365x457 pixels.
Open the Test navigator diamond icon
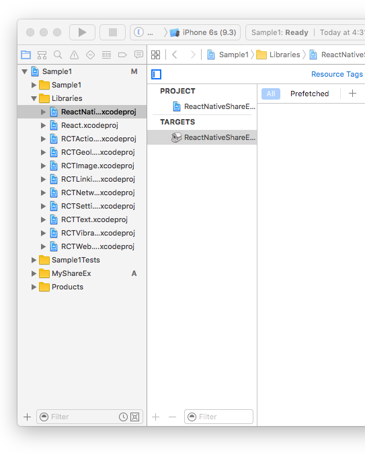[90, 55]
